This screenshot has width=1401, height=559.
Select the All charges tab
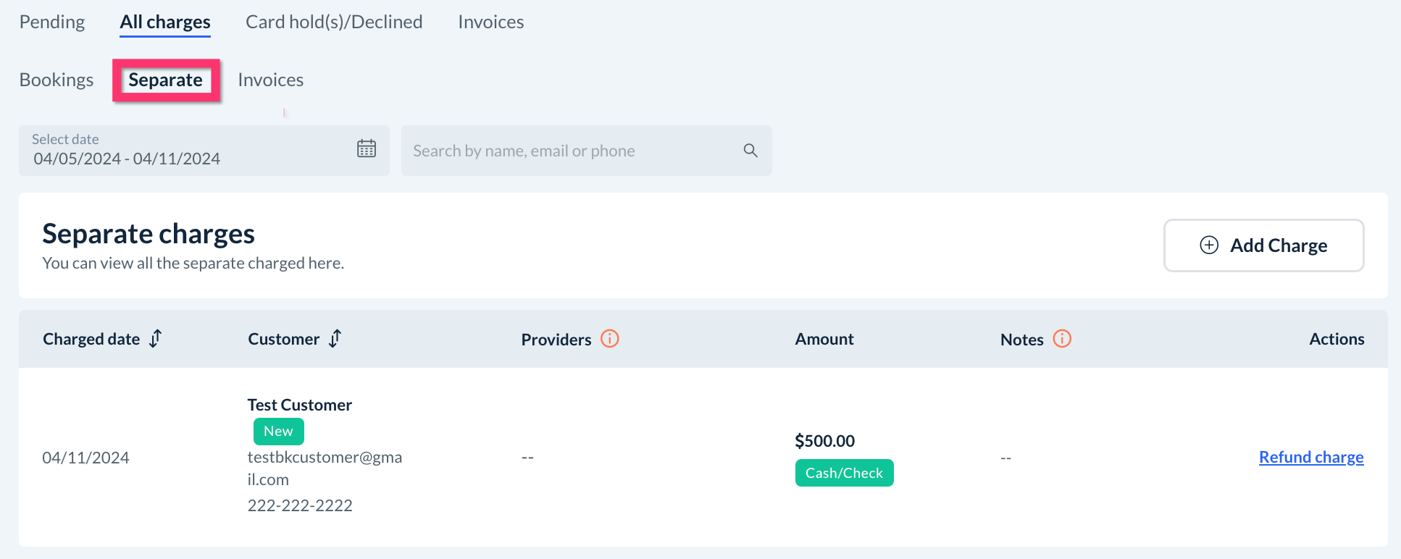pos(165,22)
